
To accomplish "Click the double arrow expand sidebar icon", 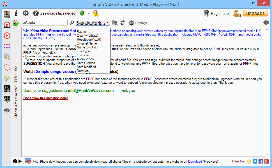I will tap(7, 110).
